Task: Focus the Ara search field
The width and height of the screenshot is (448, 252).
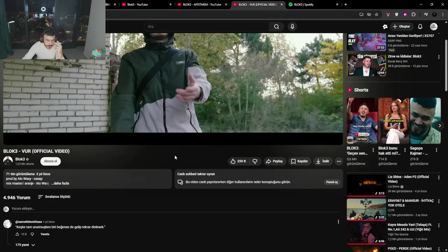Action: (206, 27)
